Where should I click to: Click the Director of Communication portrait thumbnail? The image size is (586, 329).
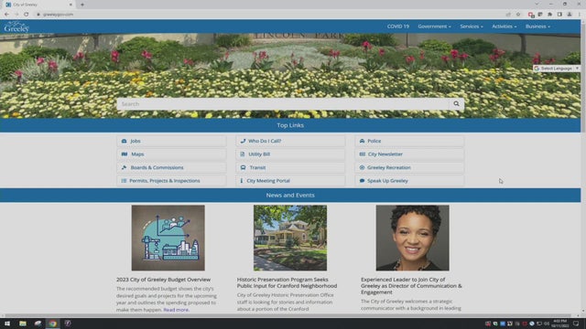click(x=413, y=238)
